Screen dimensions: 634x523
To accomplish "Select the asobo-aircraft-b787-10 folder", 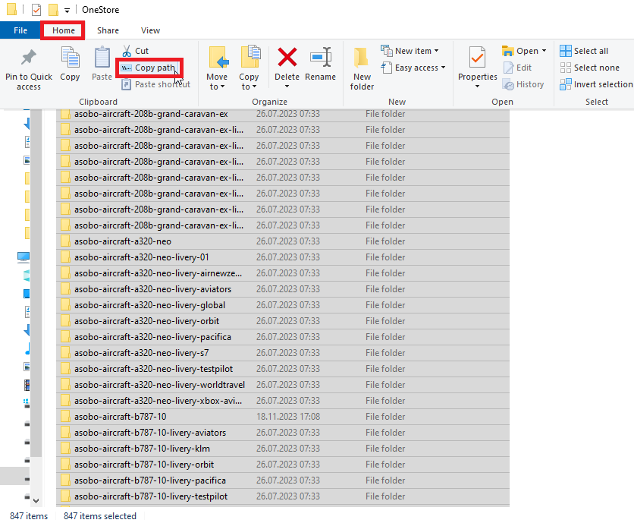I will click(120, 417).
